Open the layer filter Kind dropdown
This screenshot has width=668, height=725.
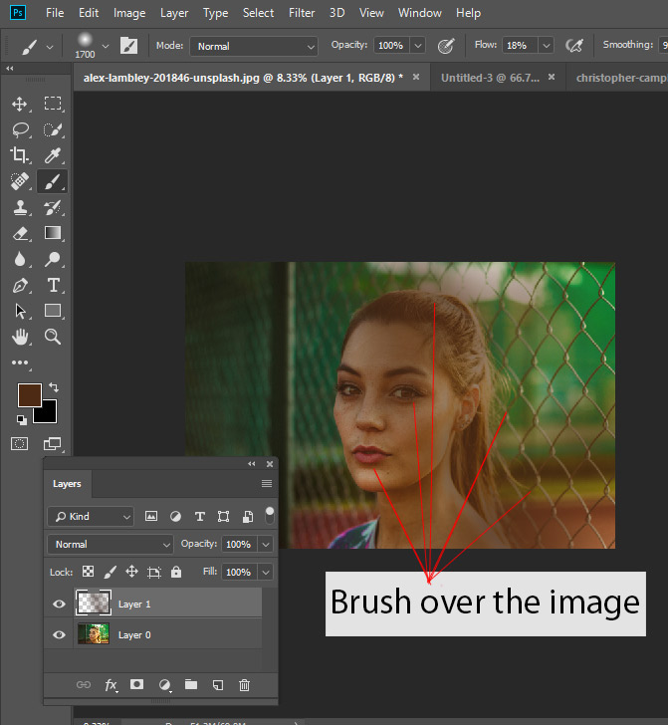point(91,517)
